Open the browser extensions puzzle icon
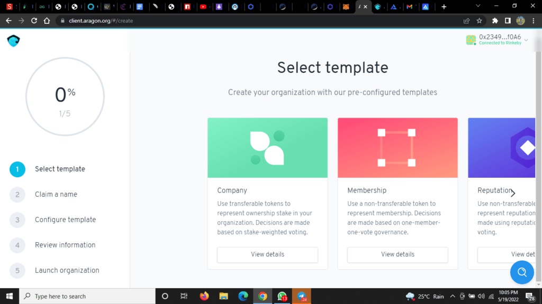 coord(495,21)
